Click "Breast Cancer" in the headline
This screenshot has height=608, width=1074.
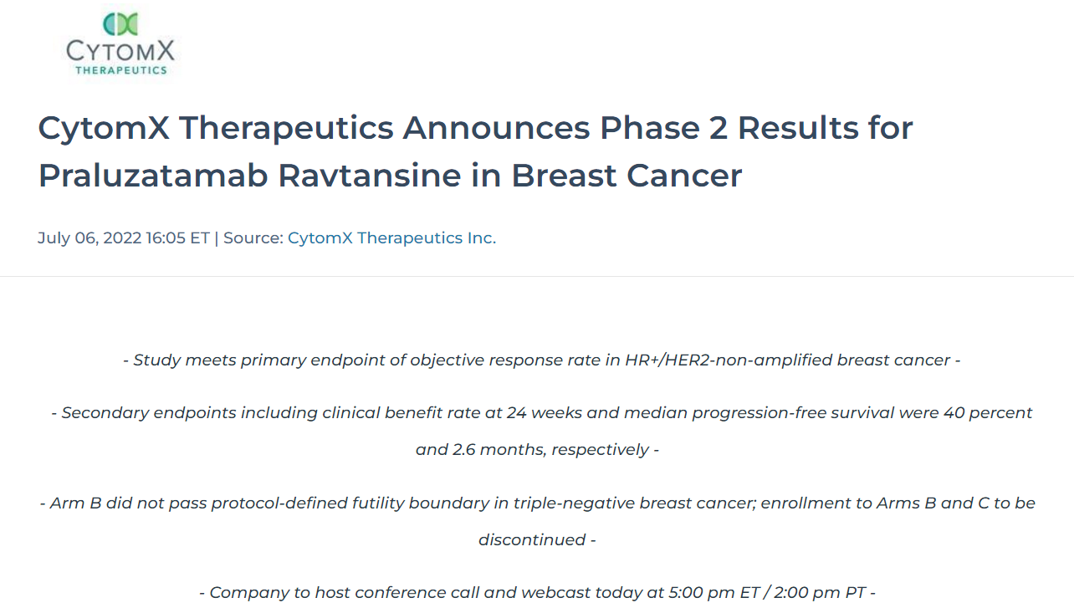(626, 176)
